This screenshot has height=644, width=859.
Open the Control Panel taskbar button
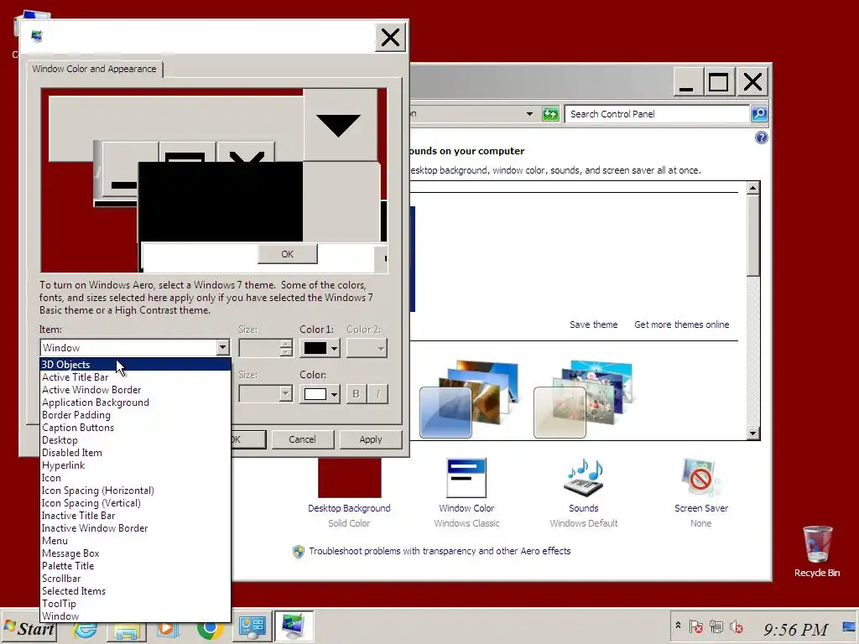252,627
